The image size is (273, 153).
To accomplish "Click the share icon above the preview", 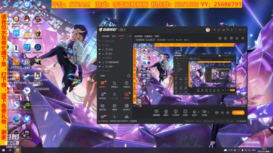I will click(x=243, y=38).
